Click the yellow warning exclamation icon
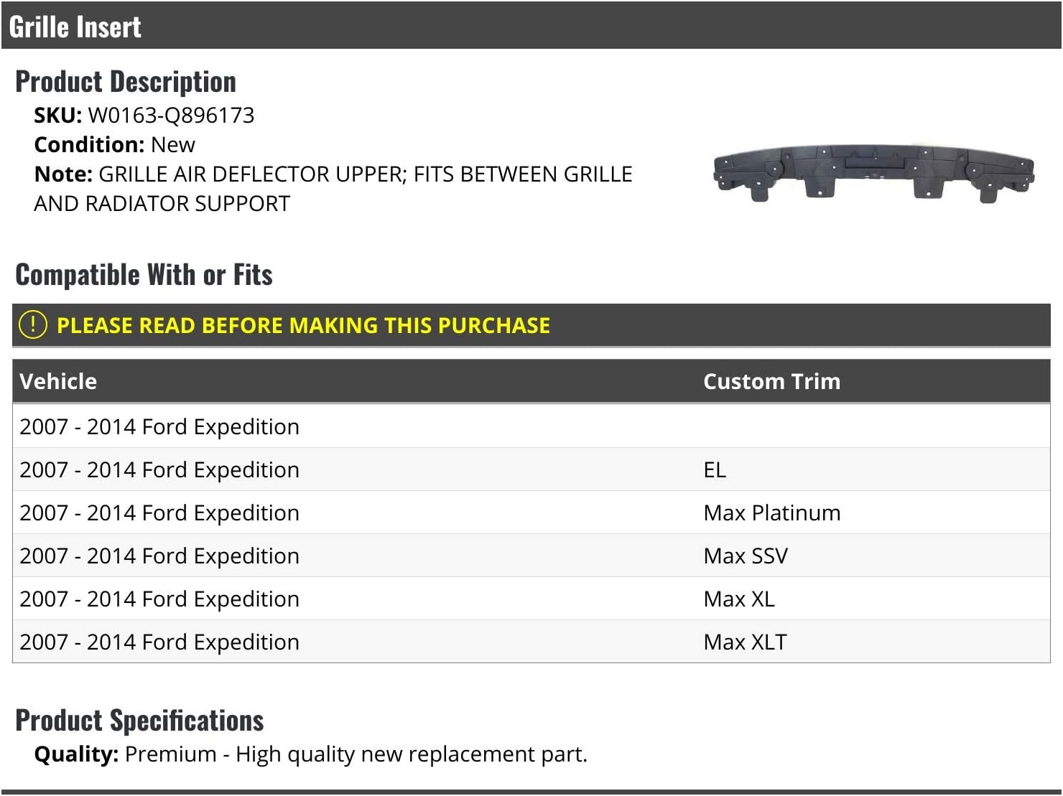 coord(33,325)
